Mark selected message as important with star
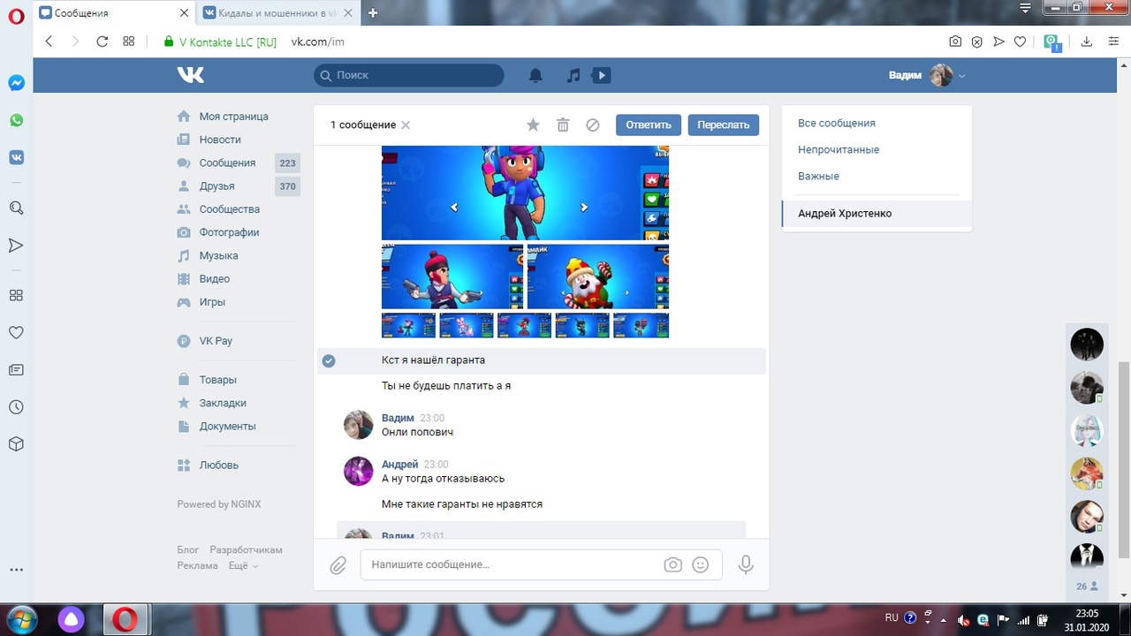1131x636 pixels. tap(533, 125)
